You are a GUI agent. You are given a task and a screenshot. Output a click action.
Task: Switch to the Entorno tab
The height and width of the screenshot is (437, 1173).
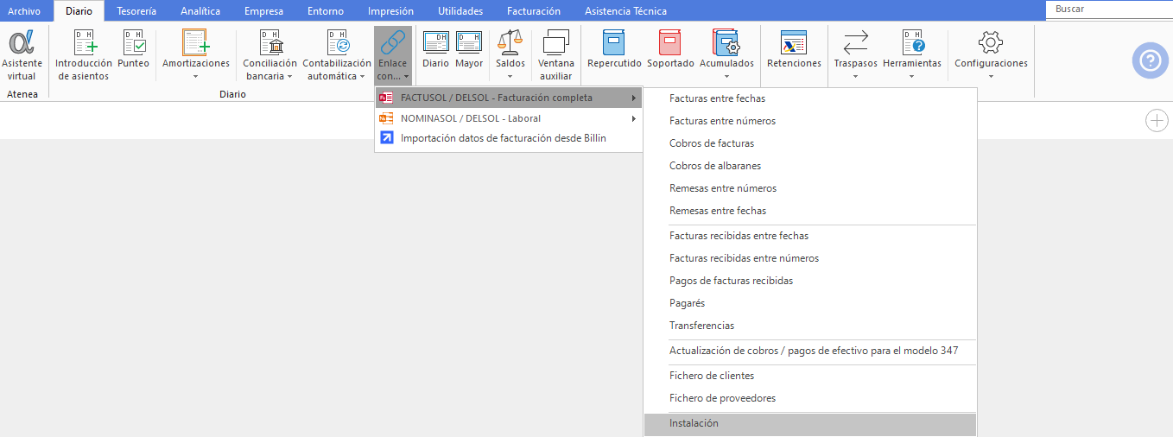(x=326, y=11)
